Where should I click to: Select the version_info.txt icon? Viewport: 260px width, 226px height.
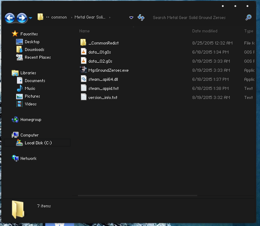point(83,97)
